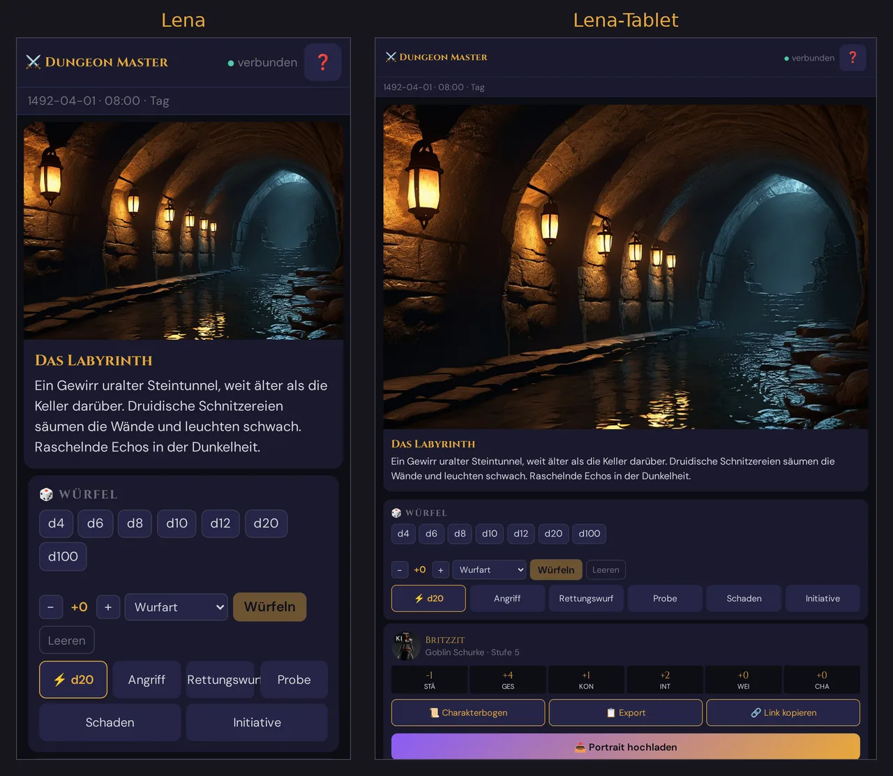This screenshot has width=893, height=776.
Task: Click INT +2 ability stat box
Action: pos(665,680)
